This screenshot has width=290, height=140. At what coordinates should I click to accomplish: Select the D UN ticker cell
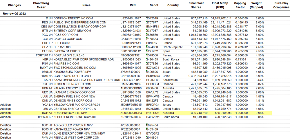pyautogui.click(x=49, y=19)
